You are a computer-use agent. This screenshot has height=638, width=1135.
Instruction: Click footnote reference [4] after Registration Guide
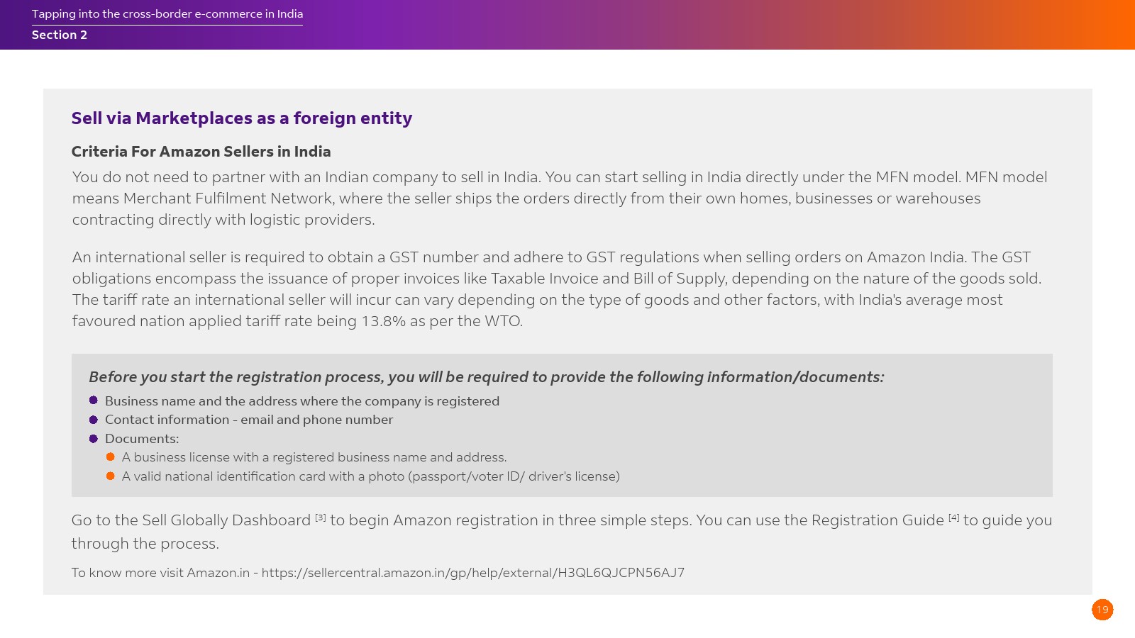953,517
